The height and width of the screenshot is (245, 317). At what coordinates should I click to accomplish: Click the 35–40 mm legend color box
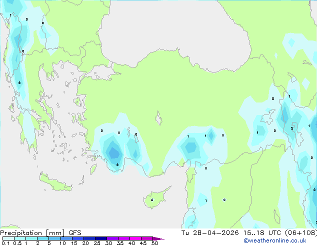(x=124, y=238)
